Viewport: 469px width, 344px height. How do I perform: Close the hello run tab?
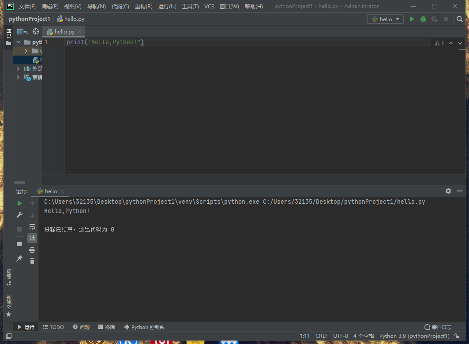tap(62, 191)
